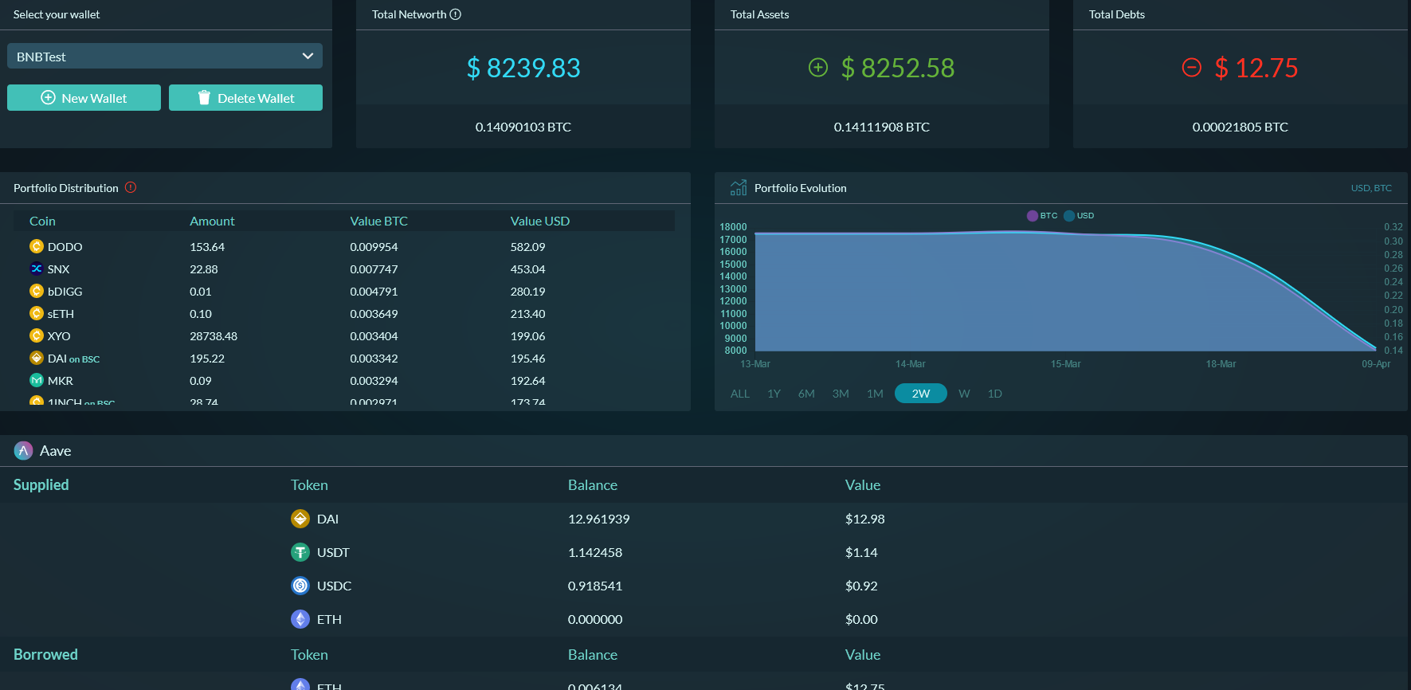This screenshot has width=1411, height=690.
Task: Click the 15-Mar date label on chart
Action: click(1065, 364)
